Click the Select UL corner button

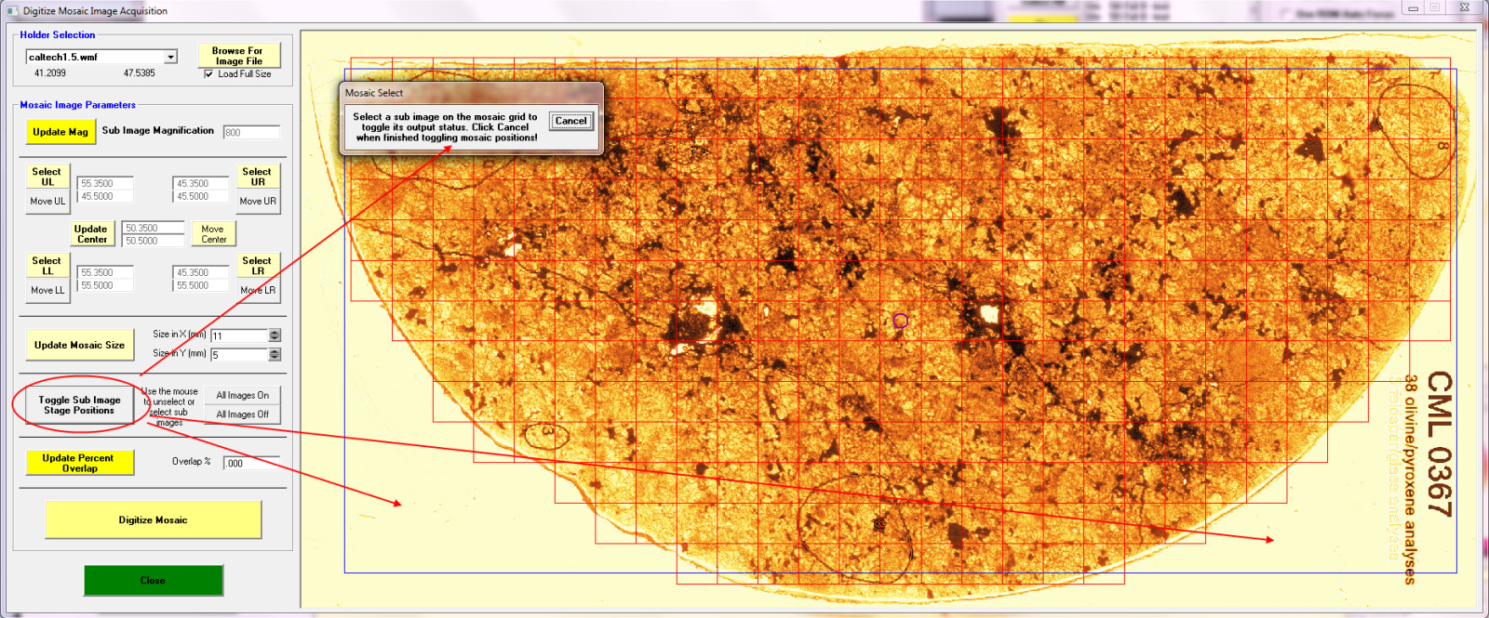[47, 177]
